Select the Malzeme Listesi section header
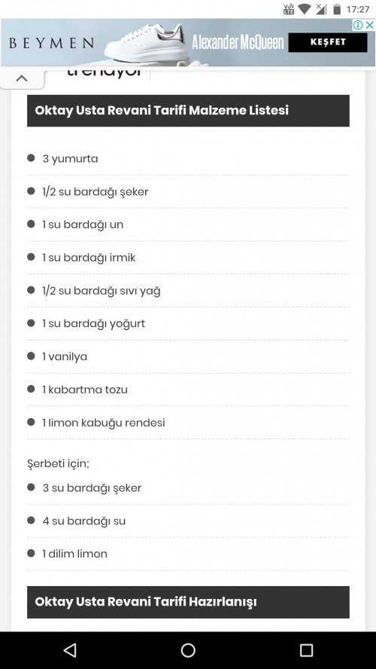This screenshot has width=376, height=669. click(x=188, y=111)
